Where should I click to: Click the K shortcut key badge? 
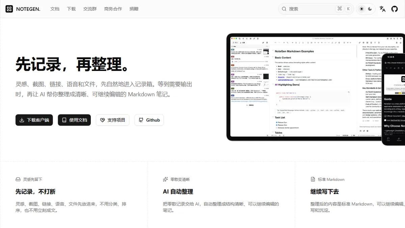click(x=348, y=9)
